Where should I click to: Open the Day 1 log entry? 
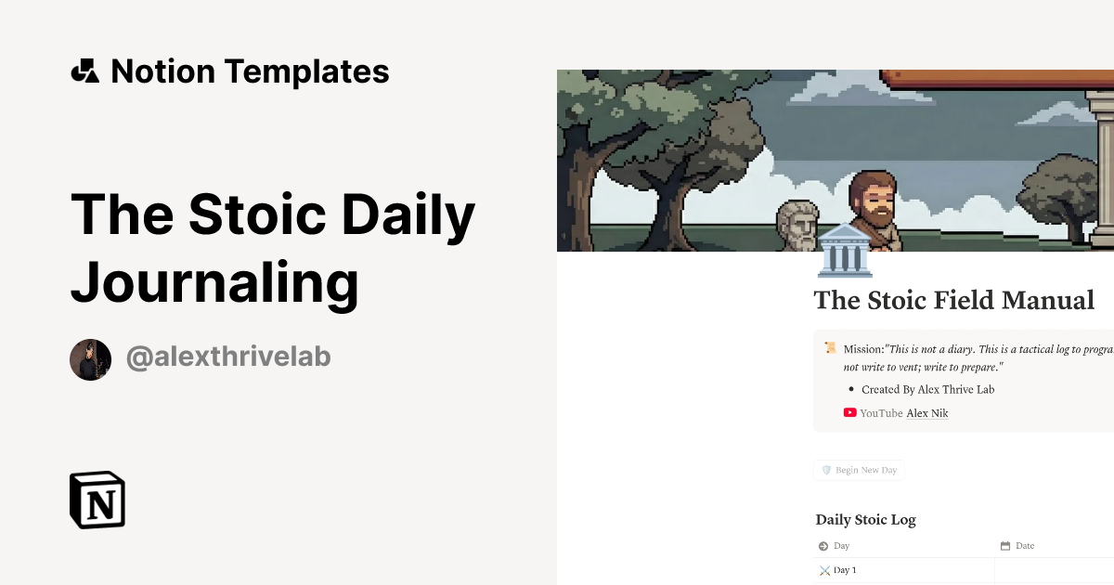(x=845, y=570)
